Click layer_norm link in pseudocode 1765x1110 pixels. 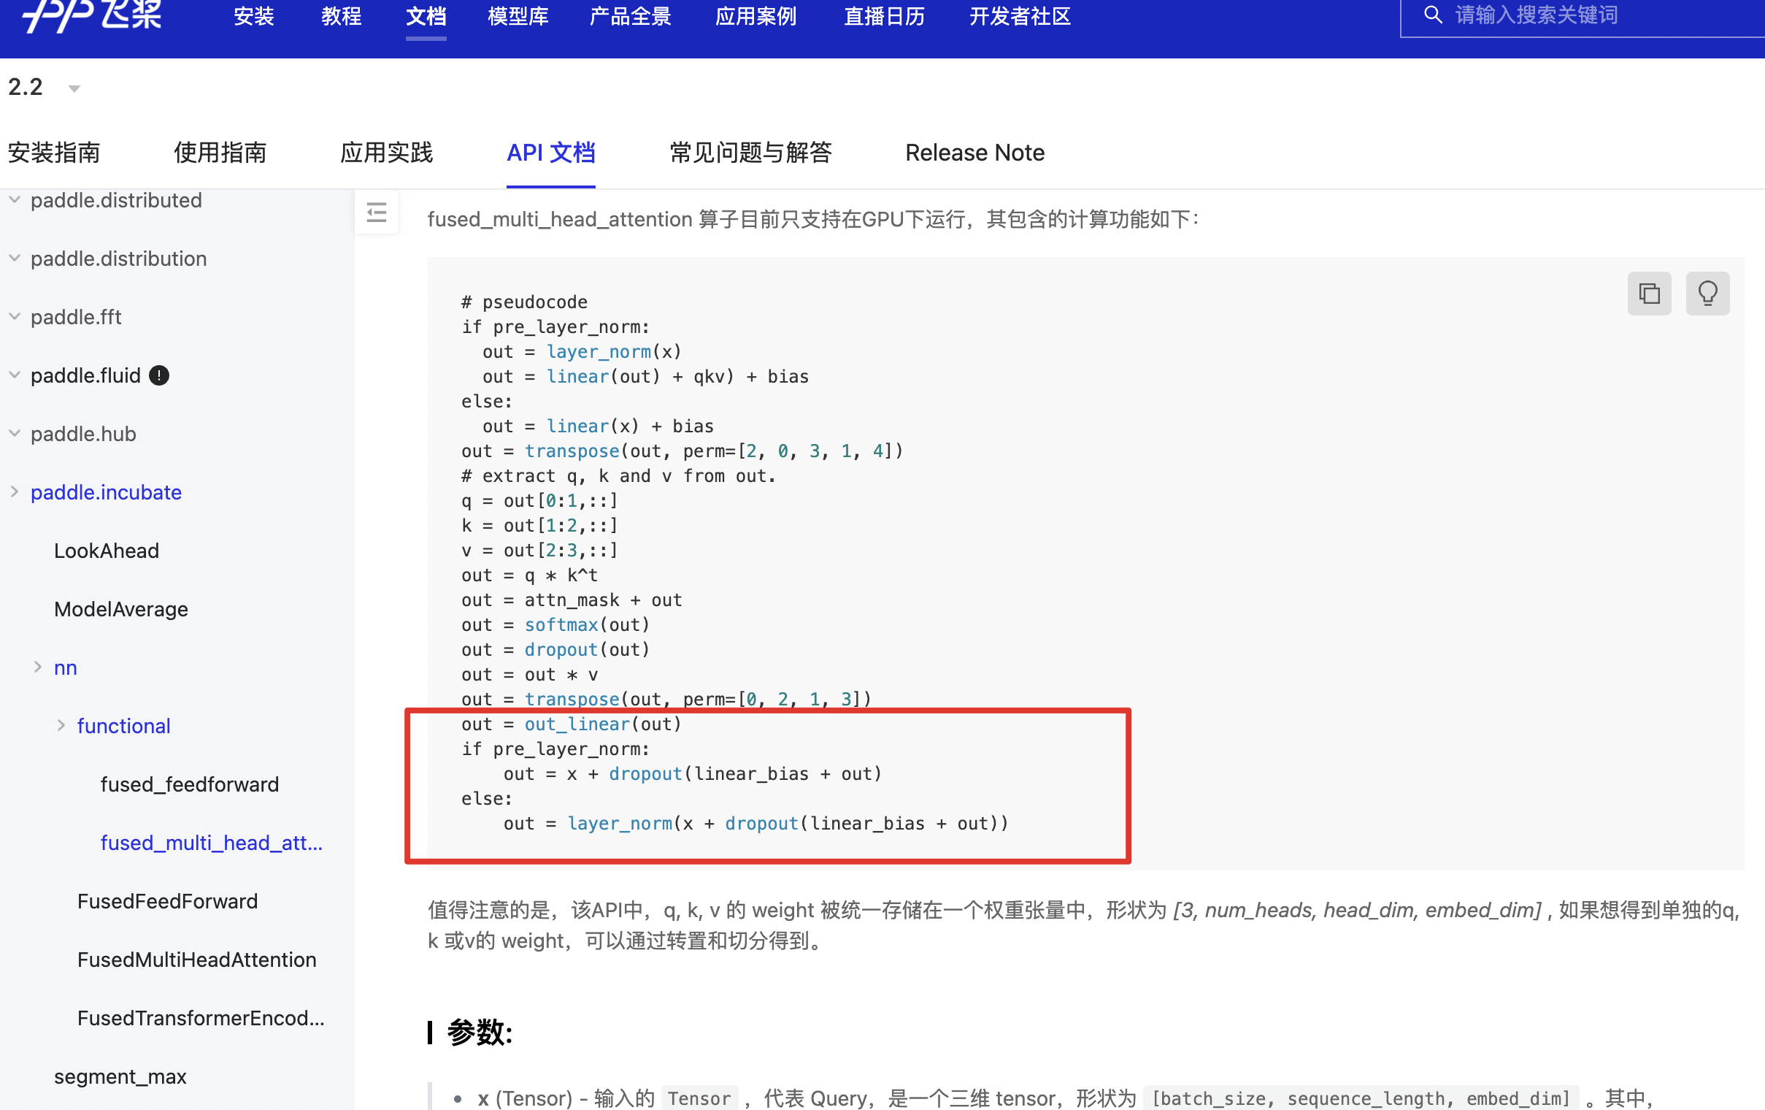click(598, 351)
